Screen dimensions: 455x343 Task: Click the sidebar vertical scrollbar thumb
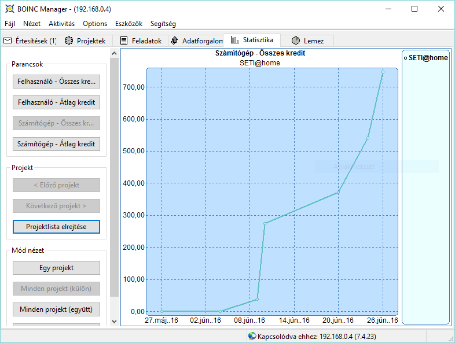click(x=115, y=177)
